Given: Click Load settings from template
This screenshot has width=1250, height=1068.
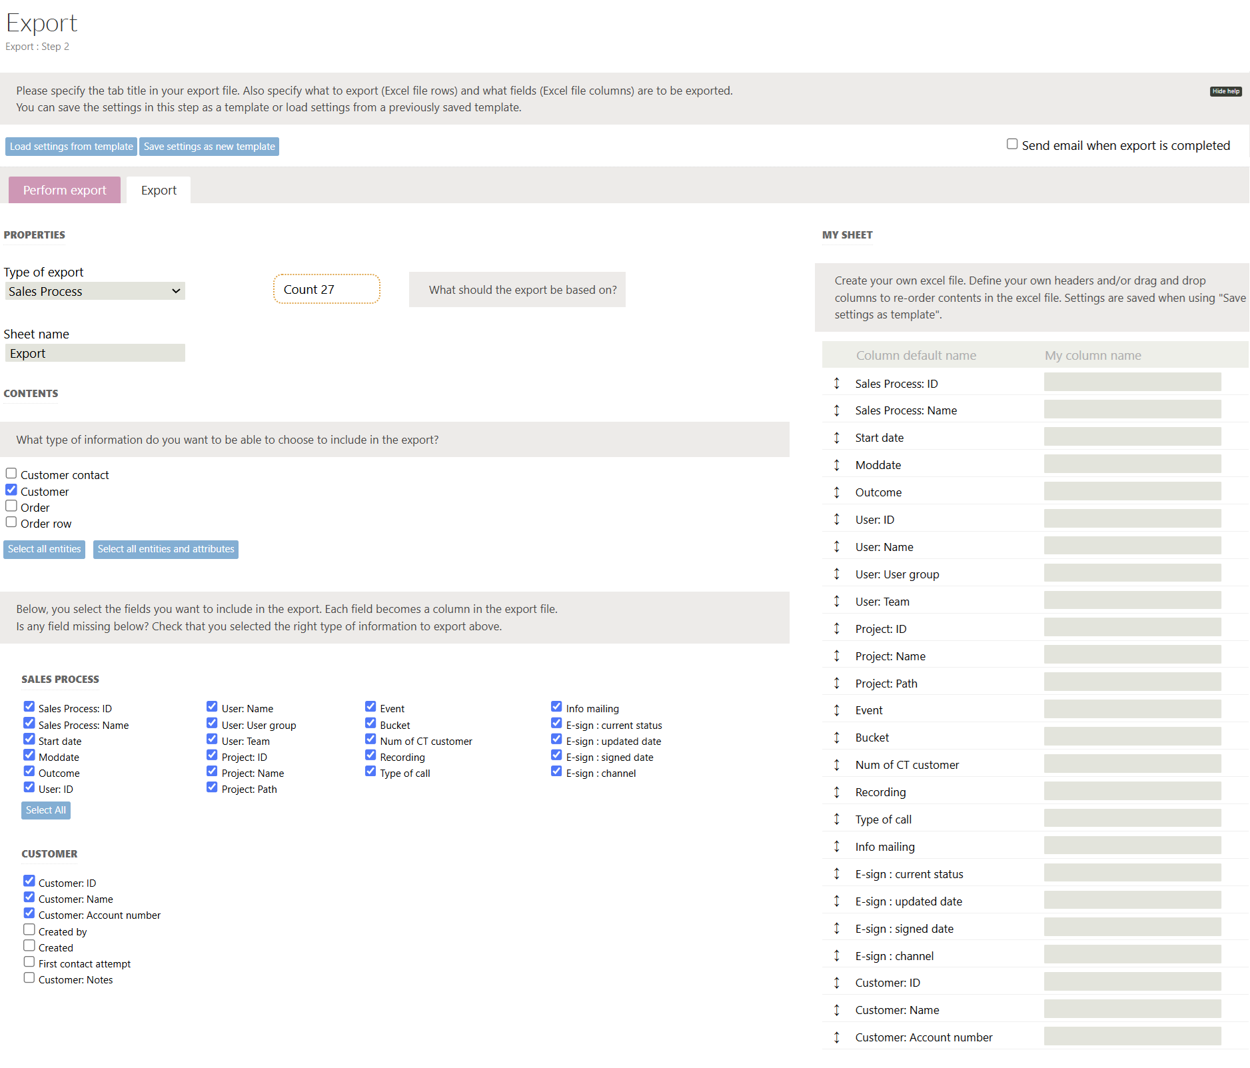Looking at the screenshot, I should click(71, 147).
